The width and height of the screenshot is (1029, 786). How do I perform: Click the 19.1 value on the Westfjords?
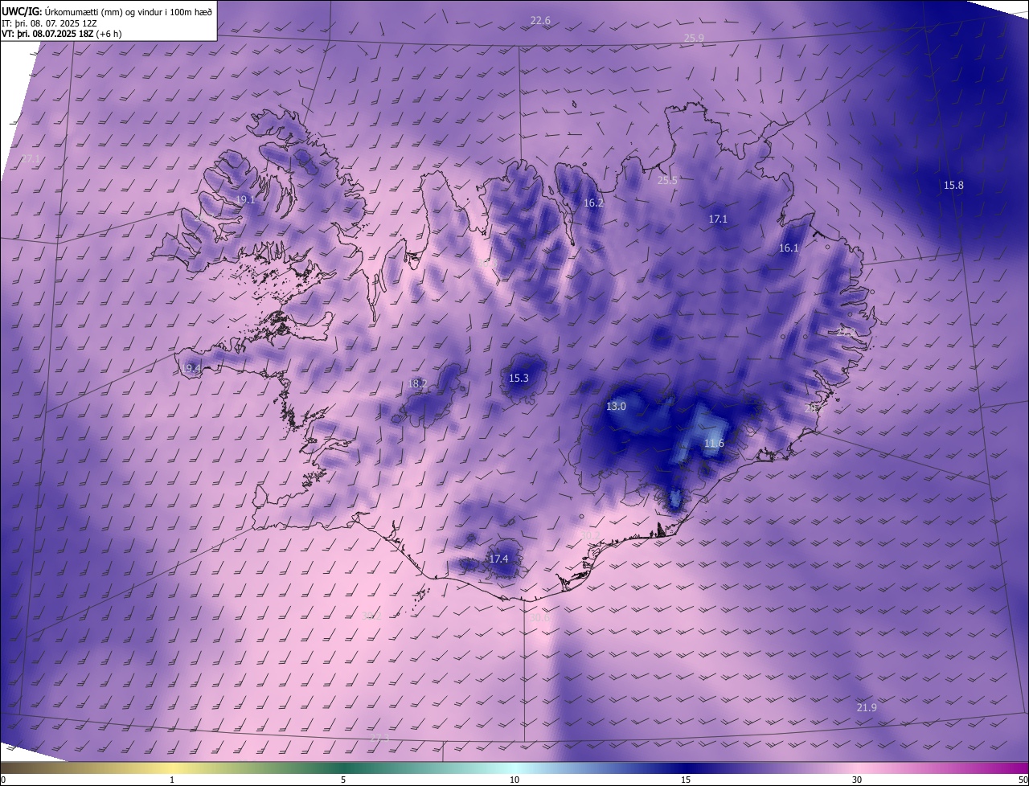[x=245, y=200]
